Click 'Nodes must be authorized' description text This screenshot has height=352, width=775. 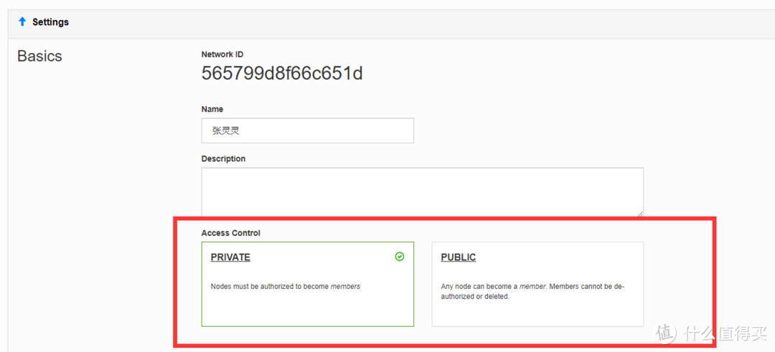click(286, 286)
